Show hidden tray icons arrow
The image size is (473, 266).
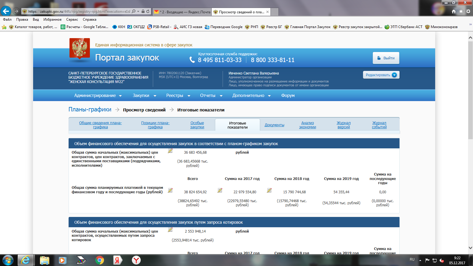420,260
